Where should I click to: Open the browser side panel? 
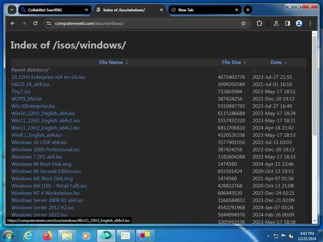tap(288, 23)
